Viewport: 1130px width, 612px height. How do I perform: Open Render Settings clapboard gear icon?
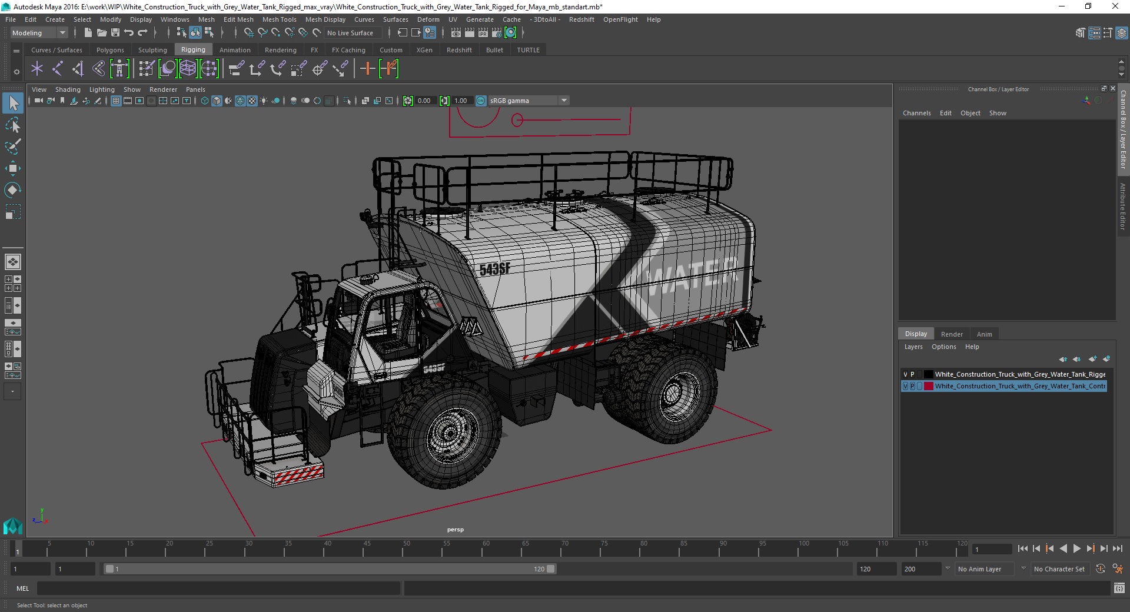pos(497,33)
